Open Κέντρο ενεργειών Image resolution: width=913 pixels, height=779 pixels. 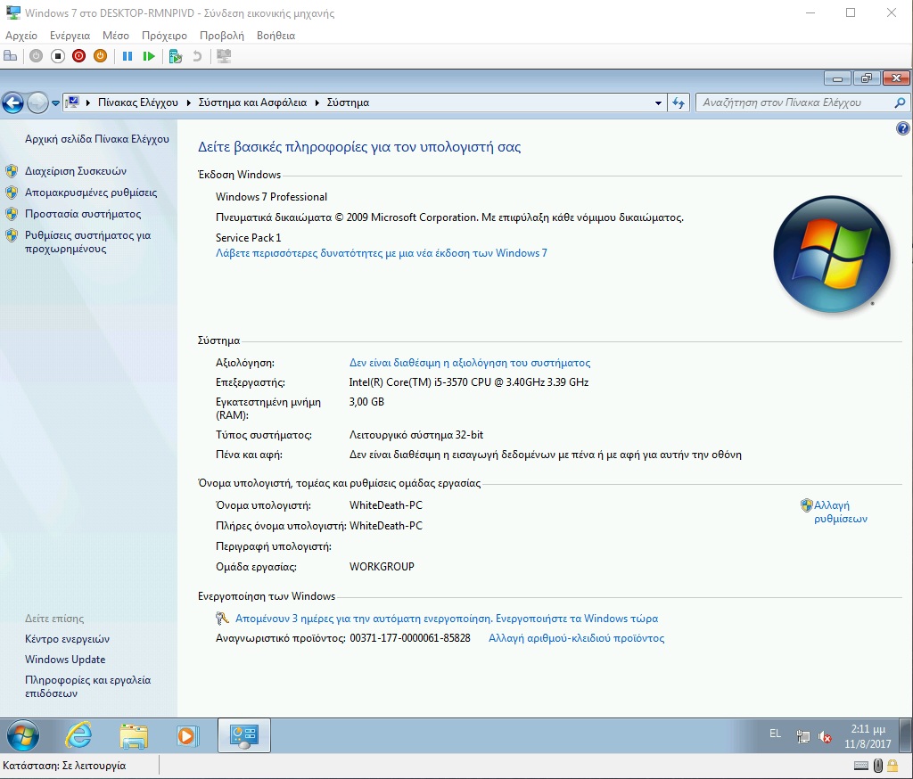[x=67, y=639]
